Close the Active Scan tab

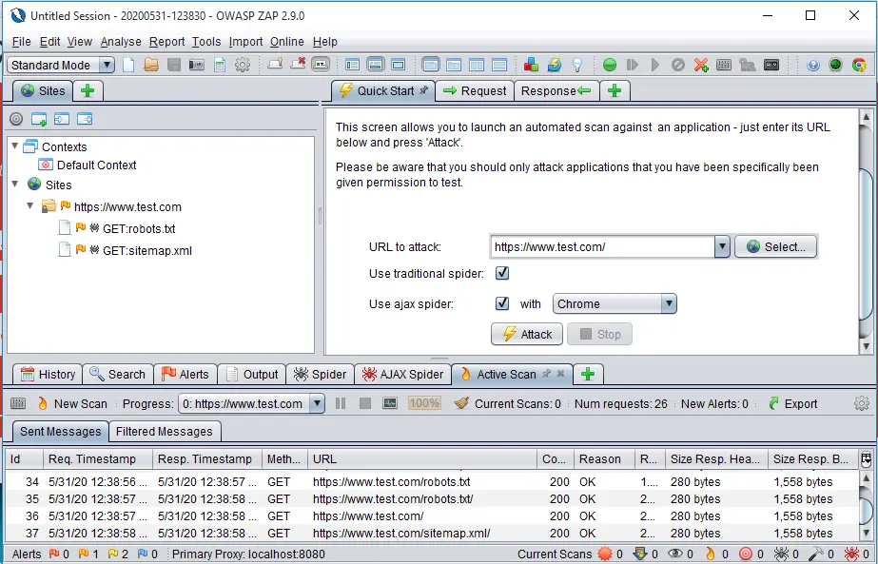560,373
